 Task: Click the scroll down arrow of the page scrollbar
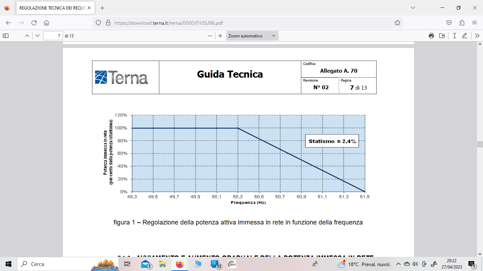click(480, 254)
